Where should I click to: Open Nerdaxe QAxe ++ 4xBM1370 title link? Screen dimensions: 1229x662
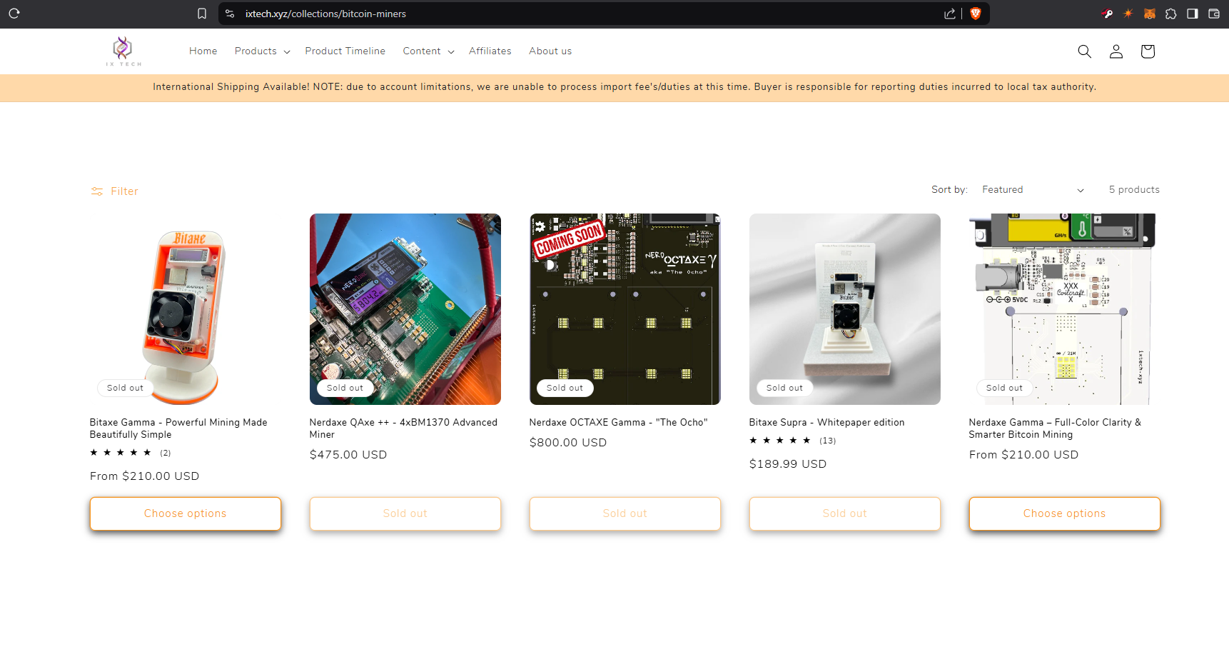pos(403,428)
